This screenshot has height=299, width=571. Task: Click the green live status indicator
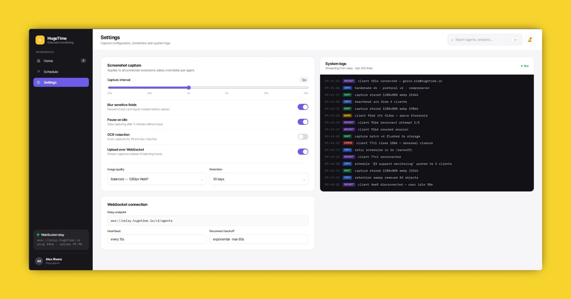click(x=525, y=66)
